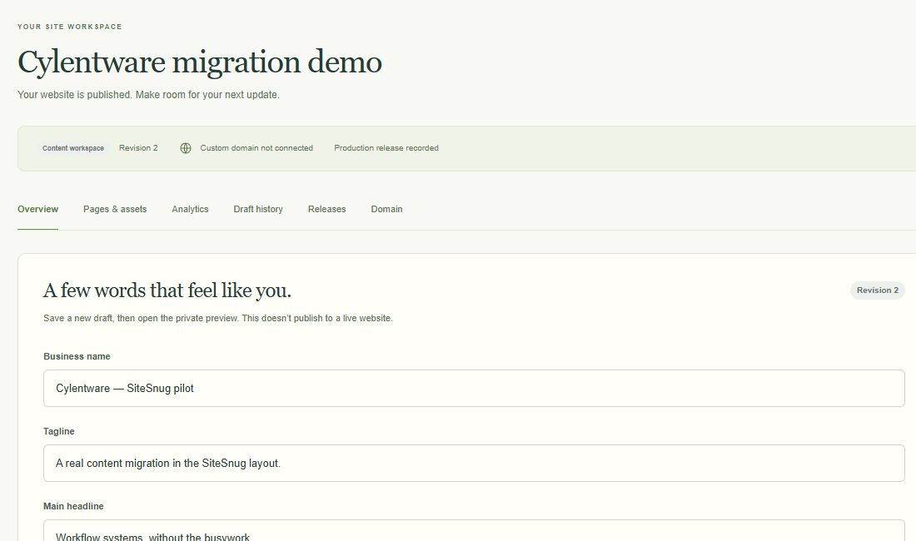Click the Production release recorded status
This screenshot has height=541, width=916.
(x=386, y=148)
